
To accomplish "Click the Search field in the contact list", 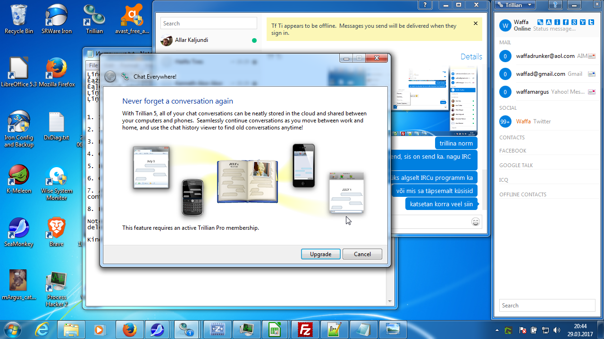I will [547, 306].
